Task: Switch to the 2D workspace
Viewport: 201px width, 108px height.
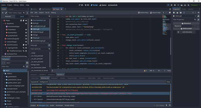Action: pyautogui.click(x=81, y=5)
